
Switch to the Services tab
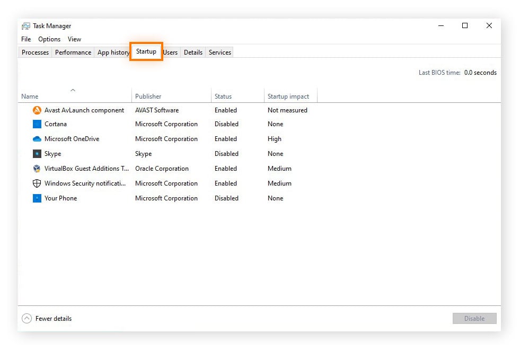[x=219, y=52]
